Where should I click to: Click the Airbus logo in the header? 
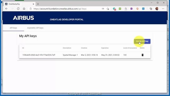(23, 18)
